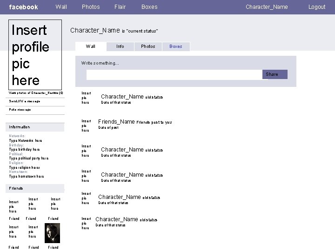This screenshot has width=335, height=251.
Task: Switch to the Info profile tab
Action: click(x=120, y=46)
